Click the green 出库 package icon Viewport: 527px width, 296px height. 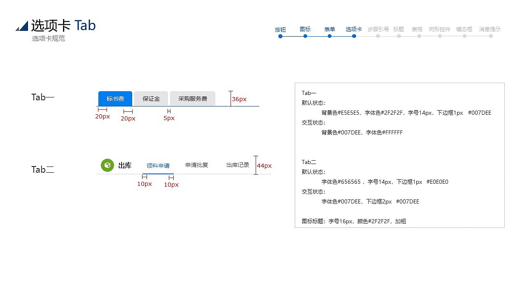[x=107, y=165]
